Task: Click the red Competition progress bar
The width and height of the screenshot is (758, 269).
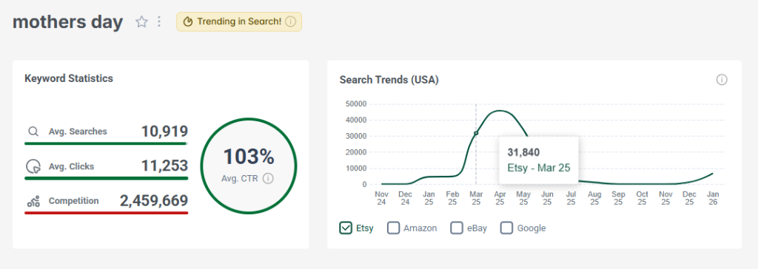Action: click(107, 213)
